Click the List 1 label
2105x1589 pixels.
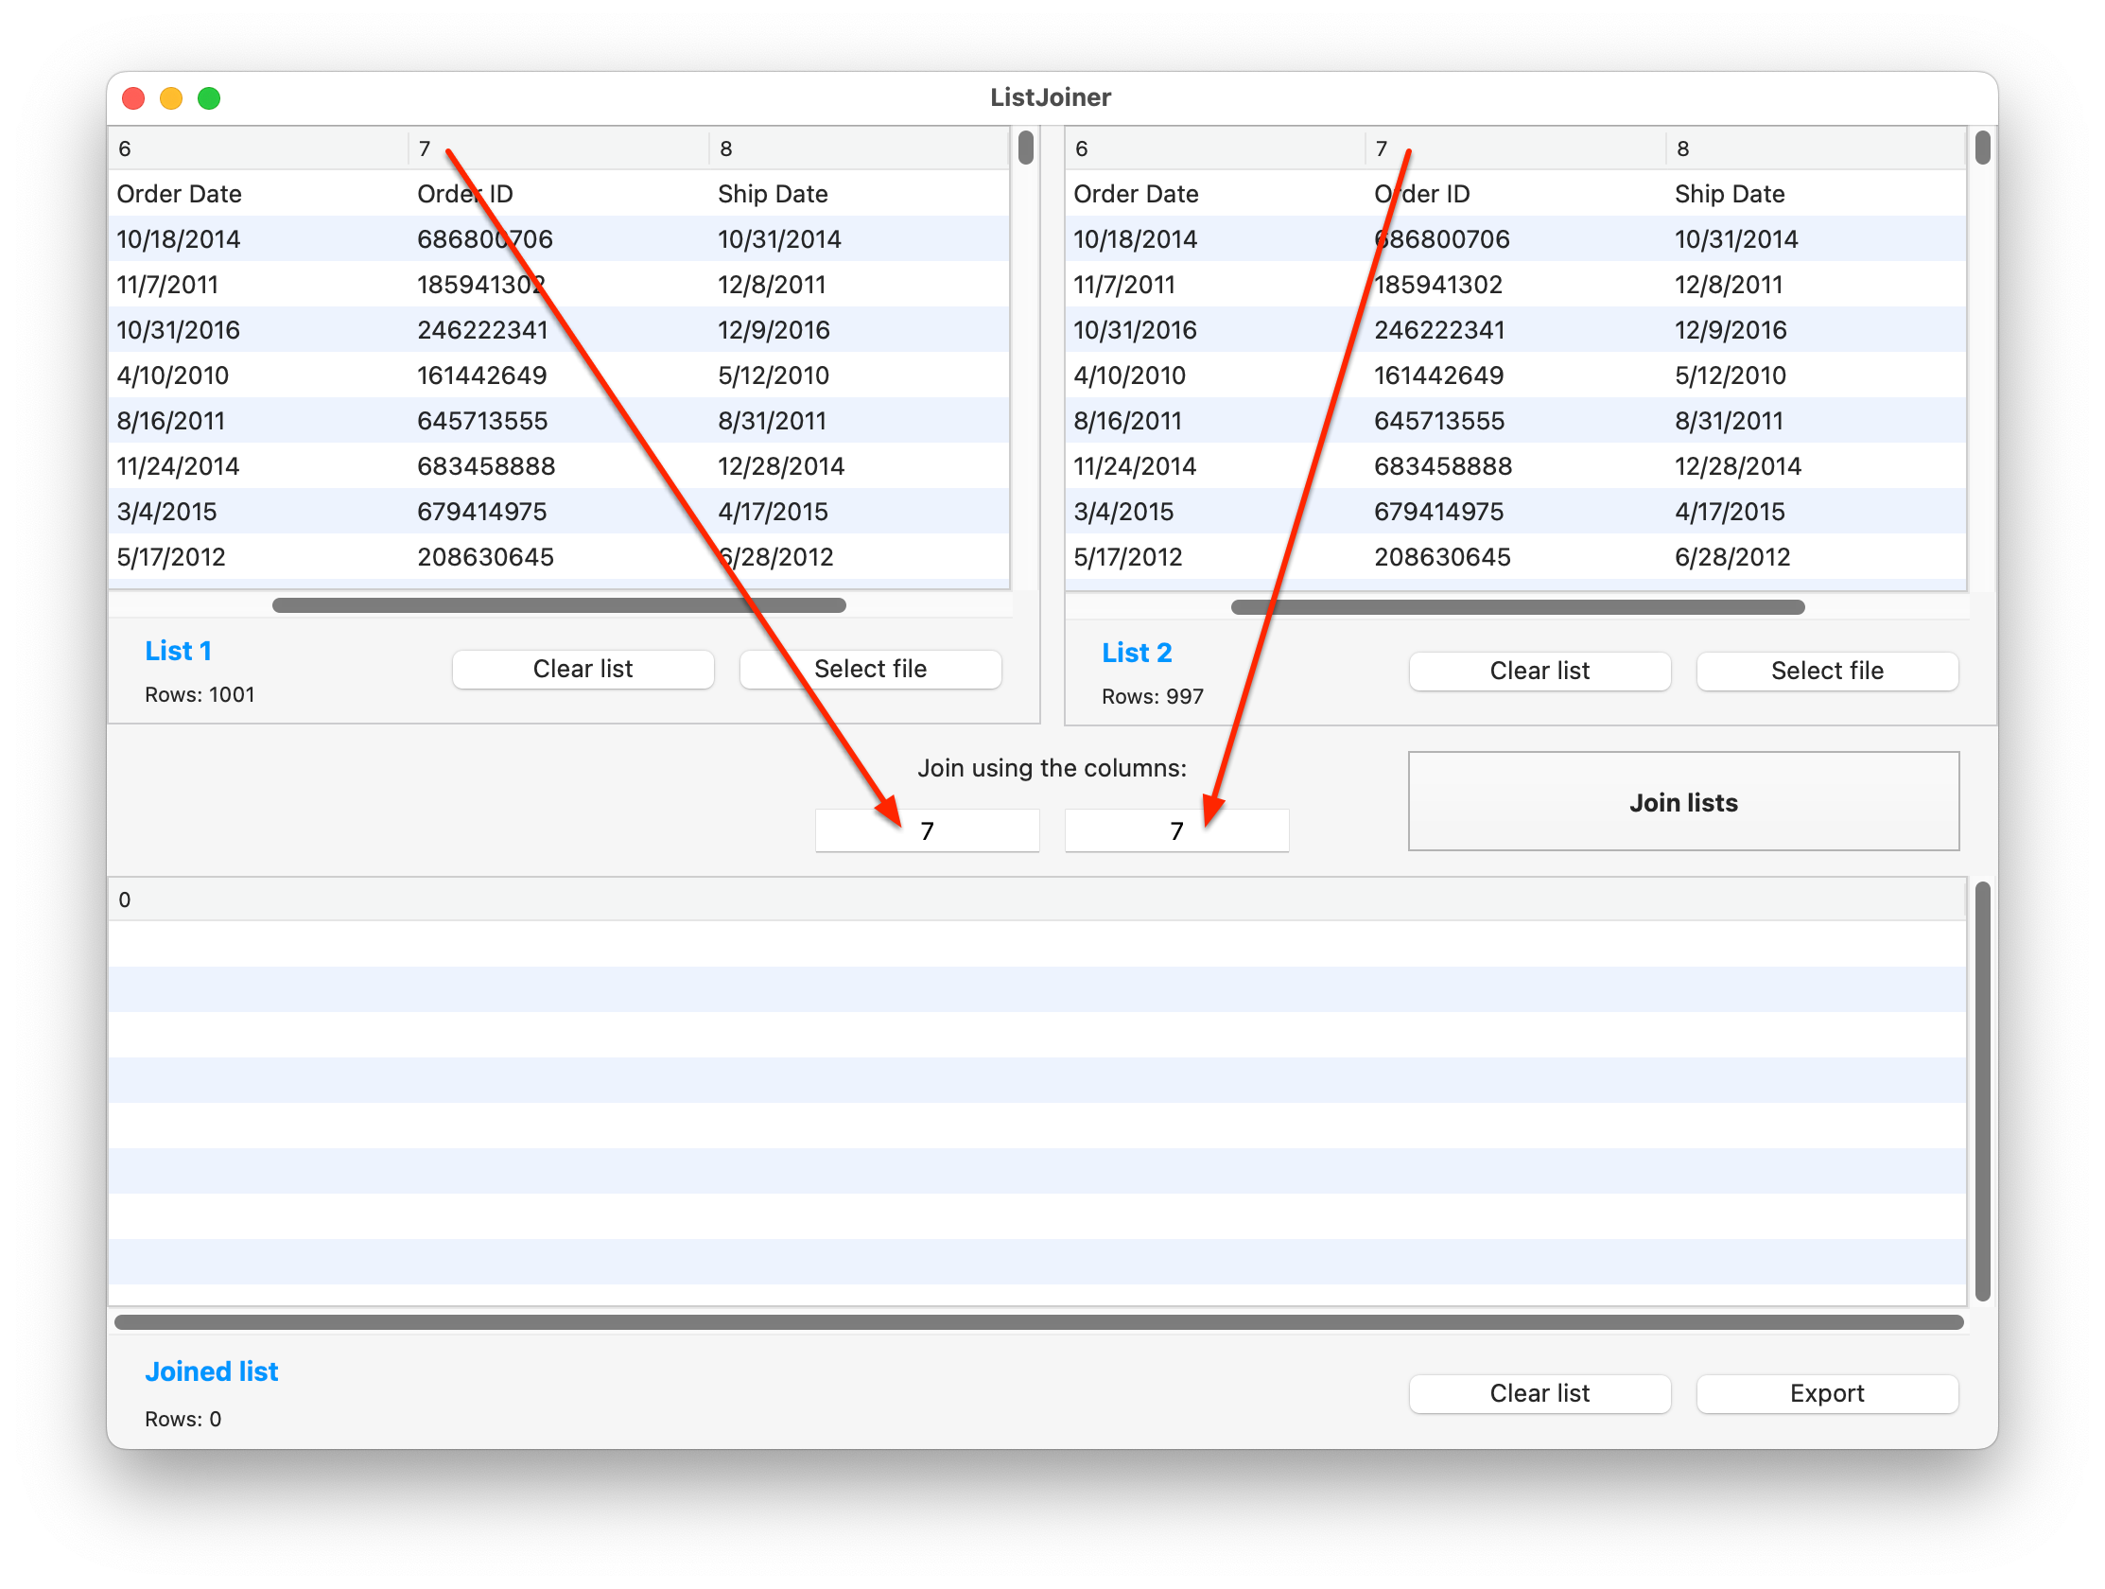point(178,651)
